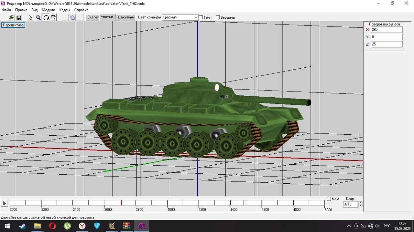This screenshot has width=414, height=232.
Task: Switch to the Анимки tab
Action: (107, 17)
